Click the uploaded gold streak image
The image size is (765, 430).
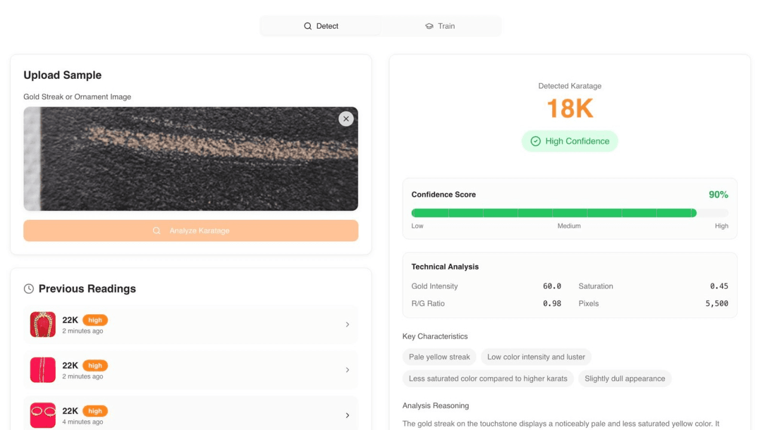(x=191, y=159)
